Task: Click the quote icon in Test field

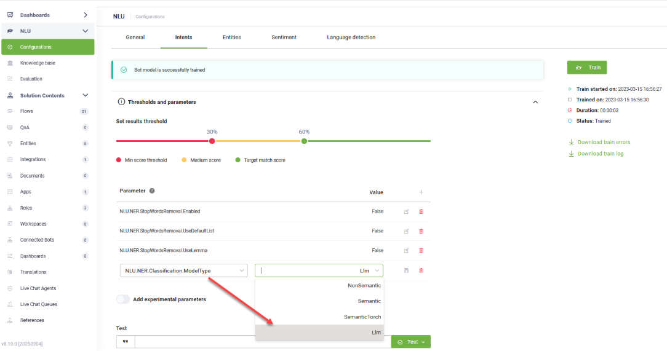Action: 126,342
